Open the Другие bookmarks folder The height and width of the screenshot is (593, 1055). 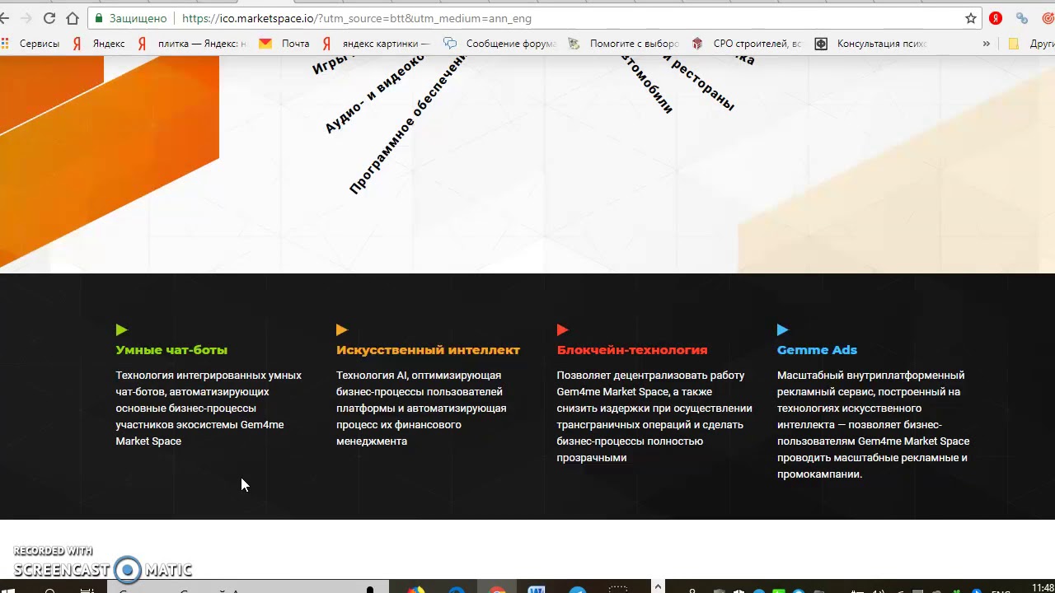1031,44
